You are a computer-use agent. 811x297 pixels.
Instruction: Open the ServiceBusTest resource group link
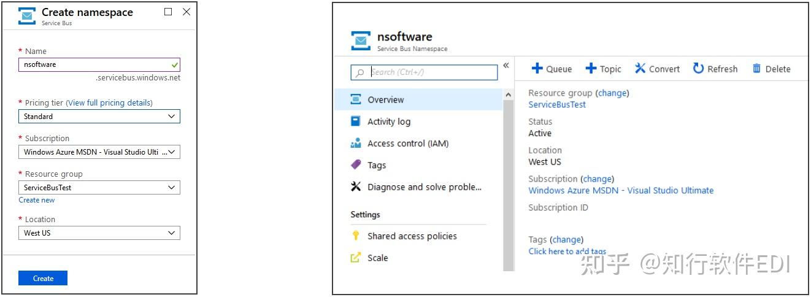click(557, 104)
